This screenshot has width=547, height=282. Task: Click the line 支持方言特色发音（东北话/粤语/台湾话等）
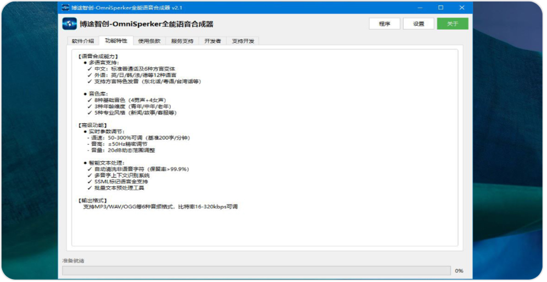(144, 82)
